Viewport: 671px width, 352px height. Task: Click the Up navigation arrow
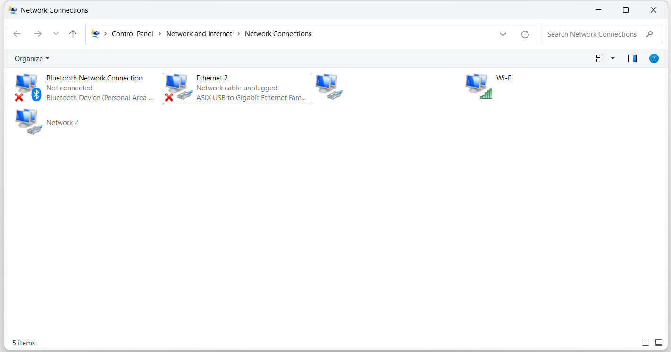(x=73, y=34)
